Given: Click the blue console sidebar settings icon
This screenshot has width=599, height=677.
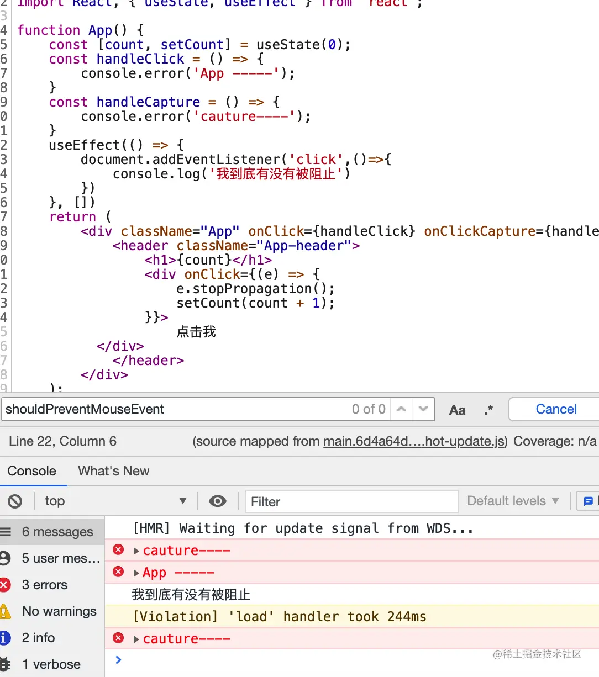Looking at the screenshot, I should click(588, 501).
